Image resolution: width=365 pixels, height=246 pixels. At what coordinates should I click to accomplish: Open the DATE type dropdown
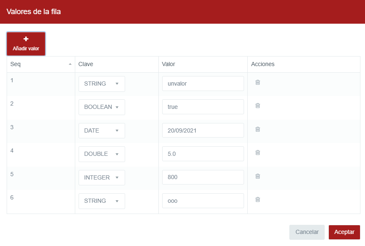click(102, 130)
